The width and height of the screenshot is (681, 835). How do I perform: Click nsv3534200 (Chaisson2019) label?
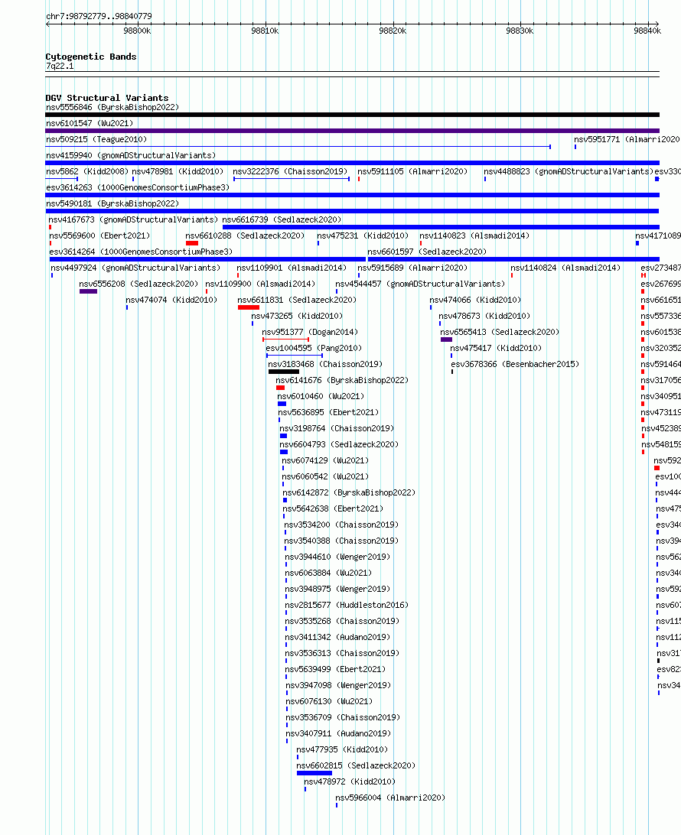tap(341, 525)
